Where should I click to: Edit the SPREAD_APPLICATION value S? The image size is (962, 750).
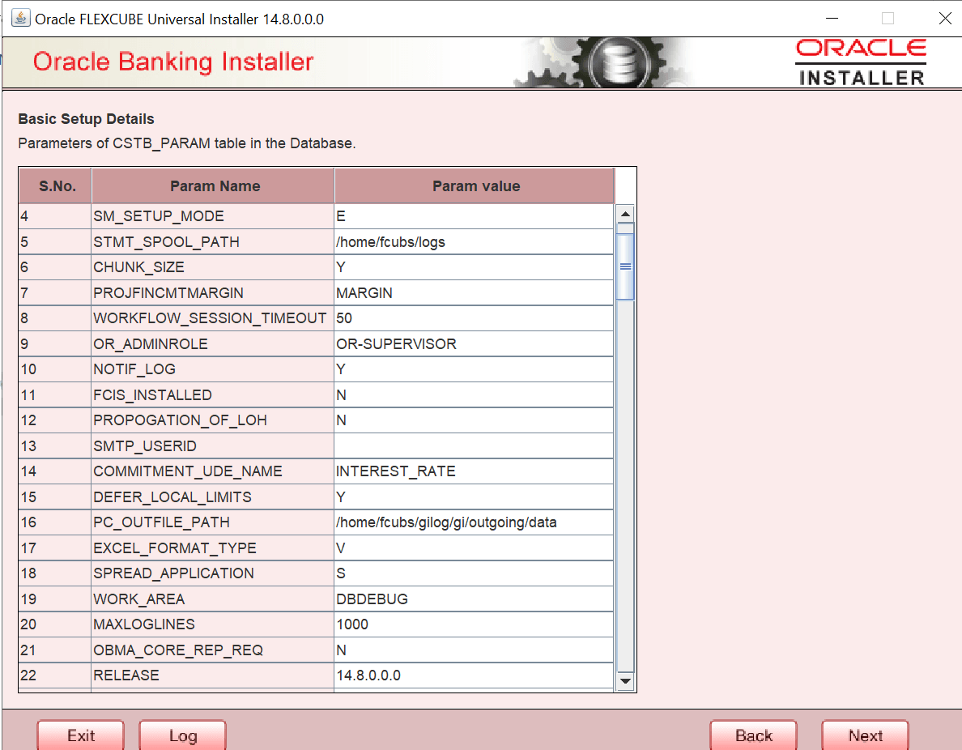click(x=474, y=573)
